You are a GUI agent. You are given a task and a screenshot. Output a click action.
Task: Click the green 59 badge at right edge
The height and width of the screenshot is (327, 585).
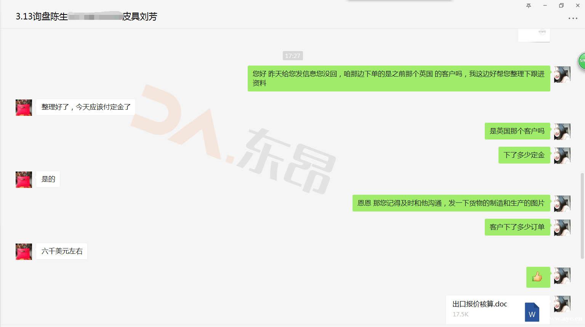[582, 61]
